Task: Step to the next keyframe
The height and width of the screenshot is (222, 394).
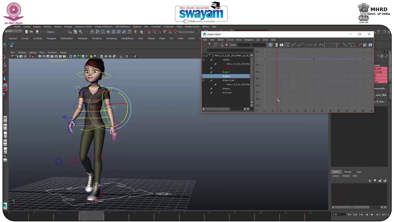Action: point(378,215)
